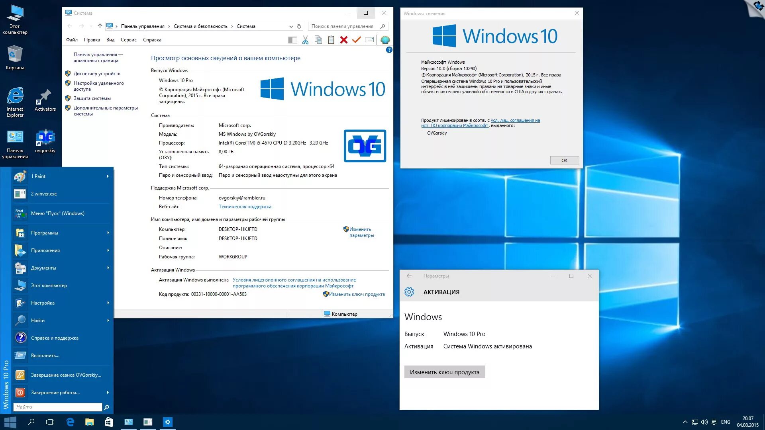
Task: Launch Internet Explorer desktop icon
Action: coord(15,102)
